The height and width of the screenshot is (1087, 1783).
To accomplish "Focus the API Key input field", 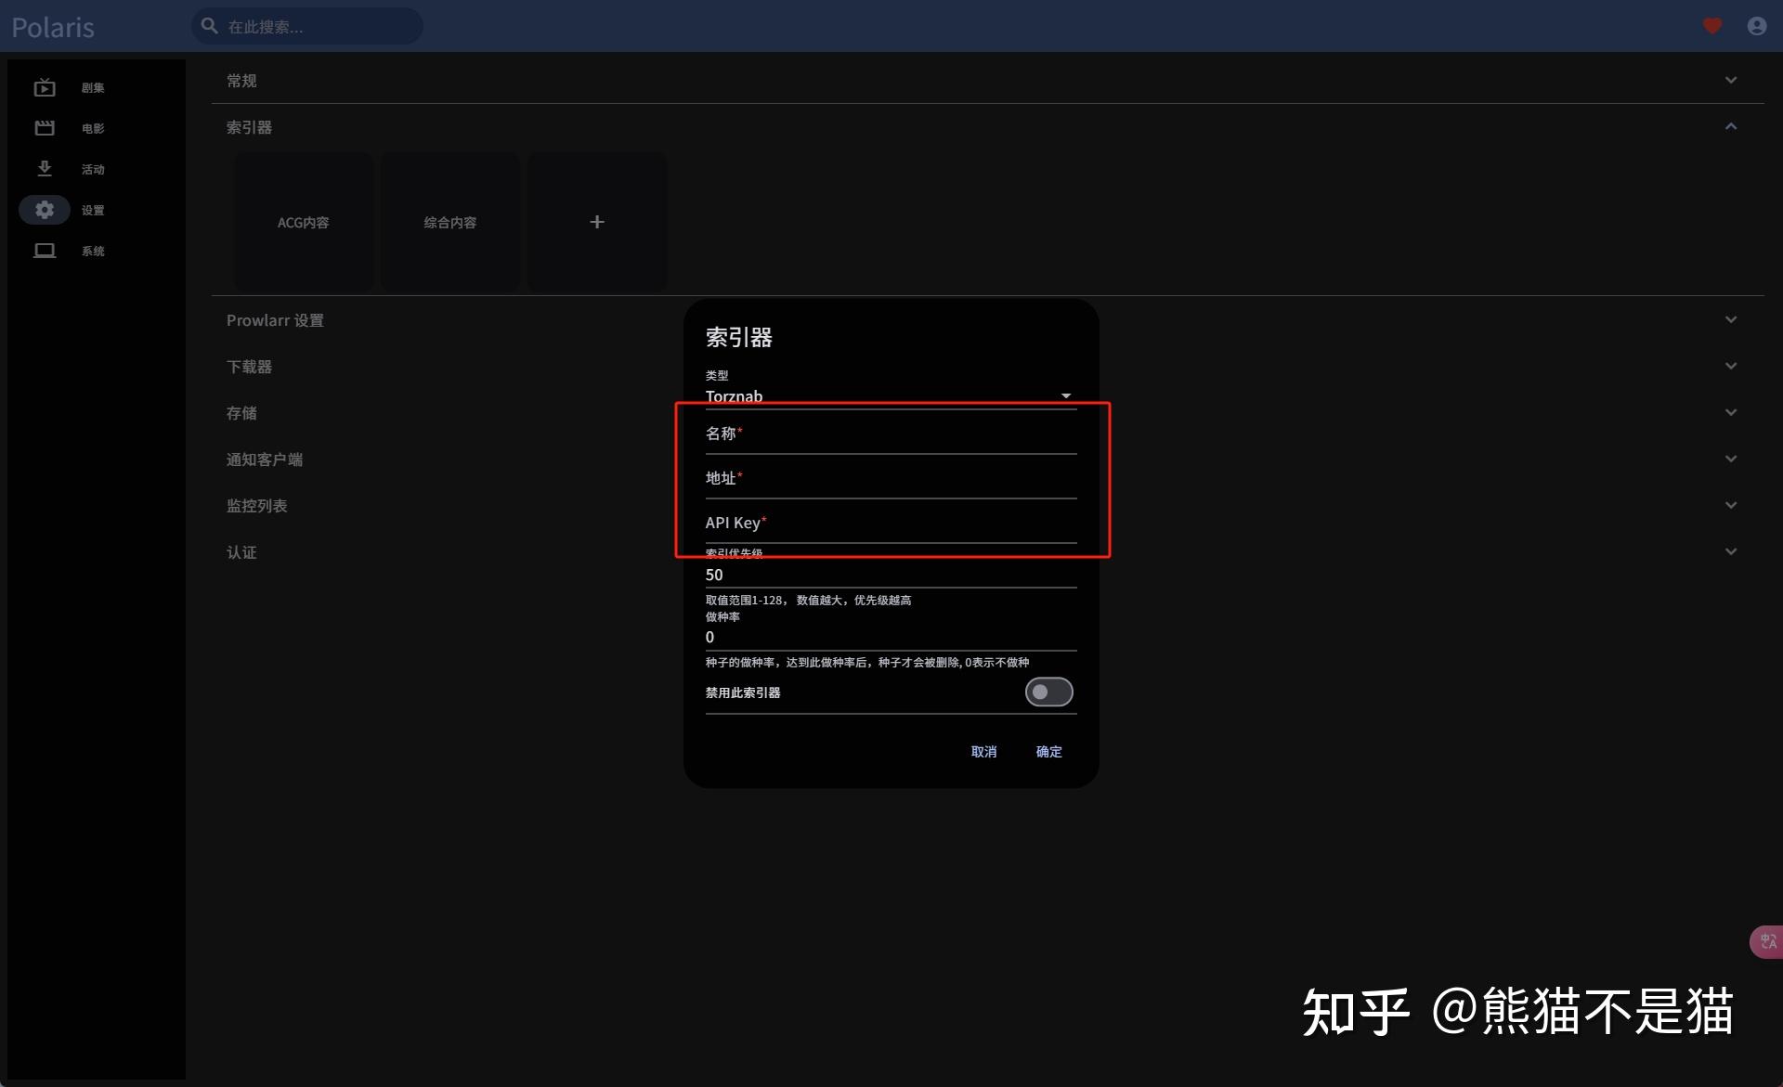I will pos(891,523).
